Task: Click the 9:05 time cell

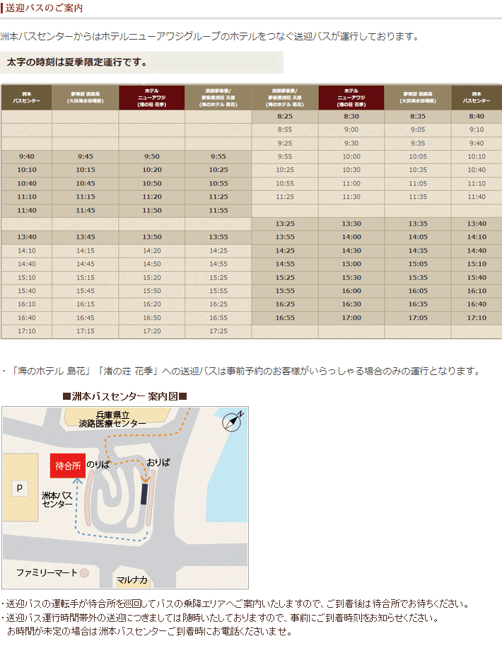Action: pyautogui.click(x=418, y=129)
